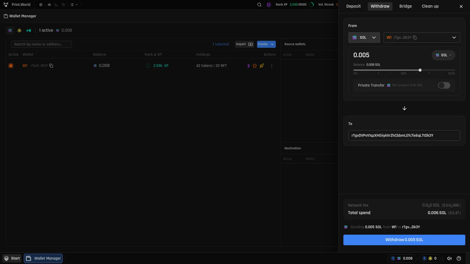
Task: Click the '2.59k XP' value
Action: 161,66
